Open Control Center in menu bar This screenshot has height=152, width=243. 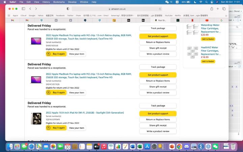click(x=212, y=2)
